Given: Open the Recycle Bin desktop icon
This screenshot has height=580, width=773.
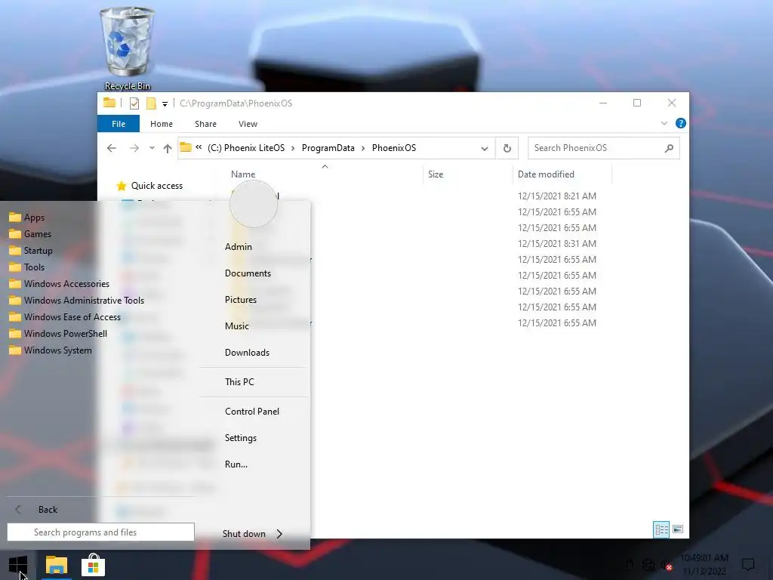Looking at the screenshot, I should pyautogui.click(x=127, y=49).
